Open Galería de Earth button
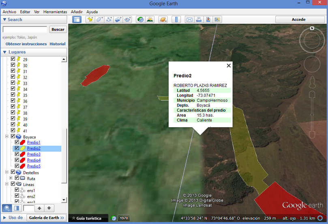 coord(46,218)
